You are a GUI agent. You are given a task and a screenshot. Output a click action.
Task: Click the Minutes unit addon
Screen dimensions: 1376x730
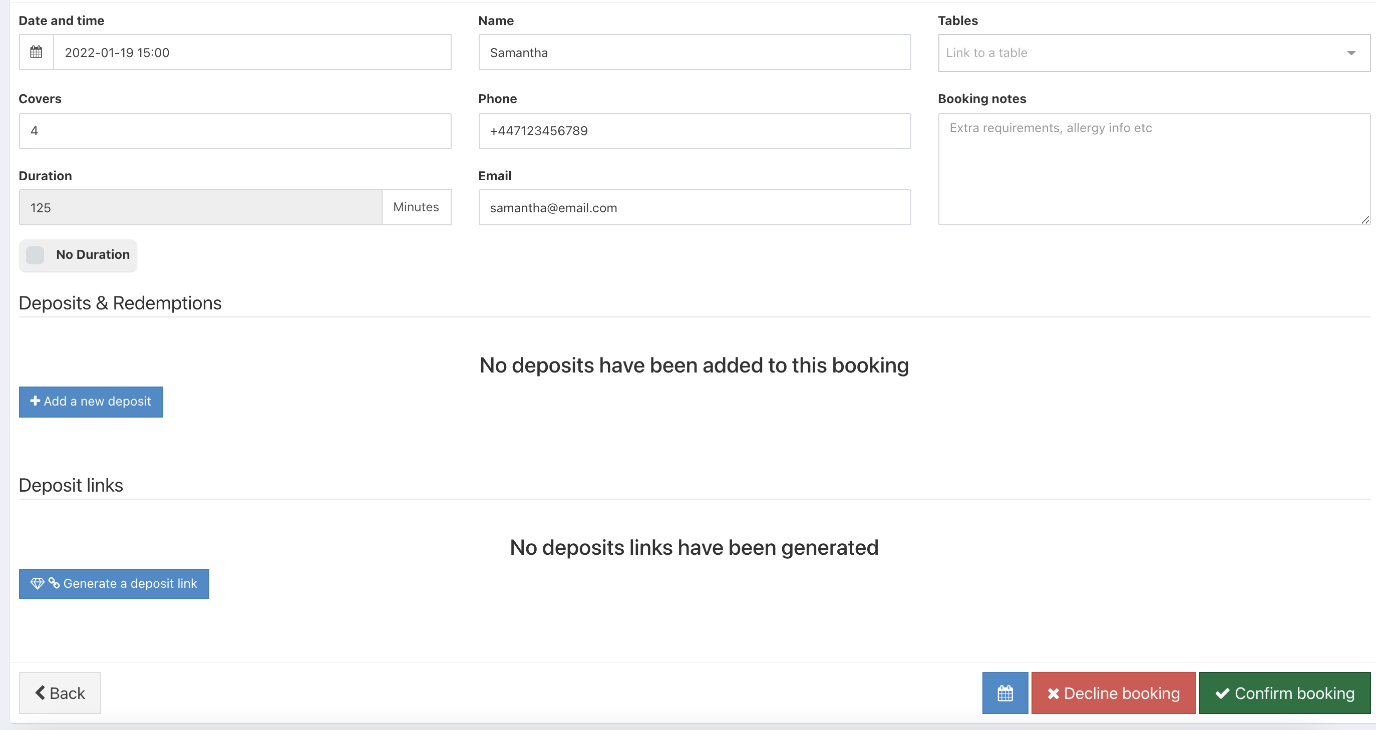pyautogui.click(x=416, y=207)
